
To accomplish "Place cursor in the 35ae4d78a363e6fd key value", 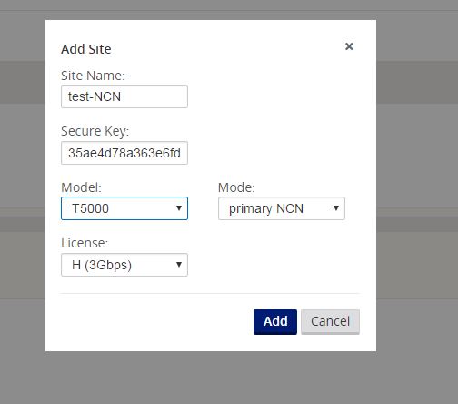I will coord(124,153).
